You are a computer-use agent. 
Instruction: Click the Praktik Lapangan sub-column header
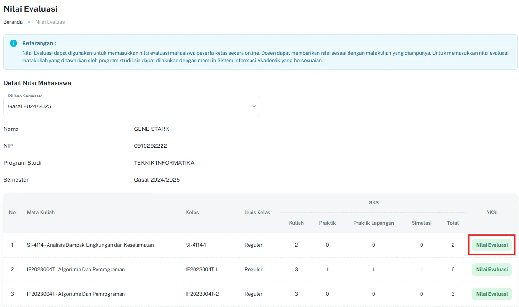pos(373,223)
